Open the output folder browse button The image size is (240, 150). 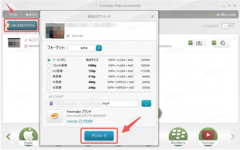click(x=146, y=103)
